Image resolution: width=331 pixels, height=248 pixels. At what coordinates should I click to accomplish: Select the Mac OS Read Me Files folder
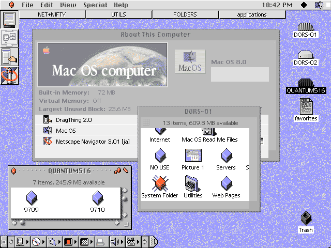[x=209, y=136]
